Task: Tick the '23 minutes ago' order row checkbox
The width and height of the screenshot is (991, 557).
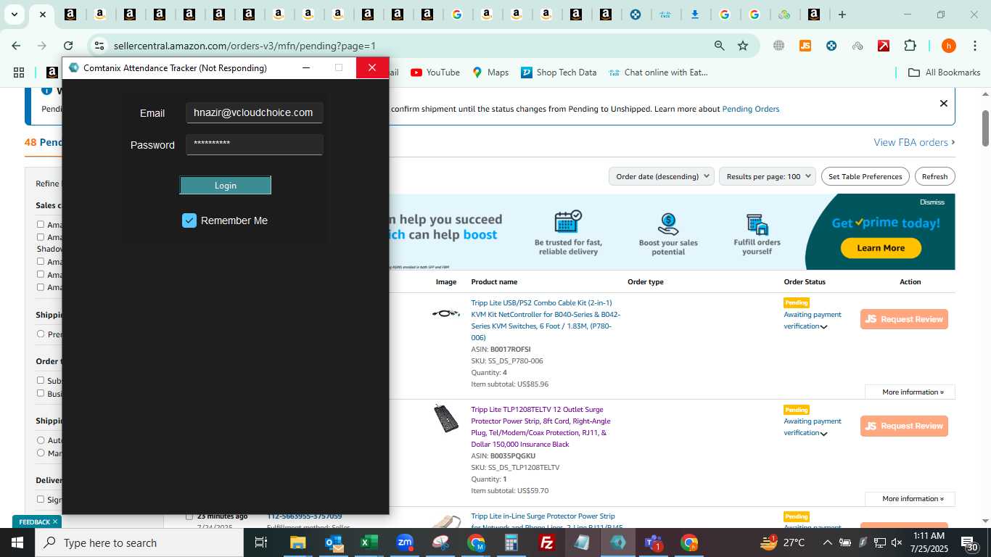Action: 189,516
